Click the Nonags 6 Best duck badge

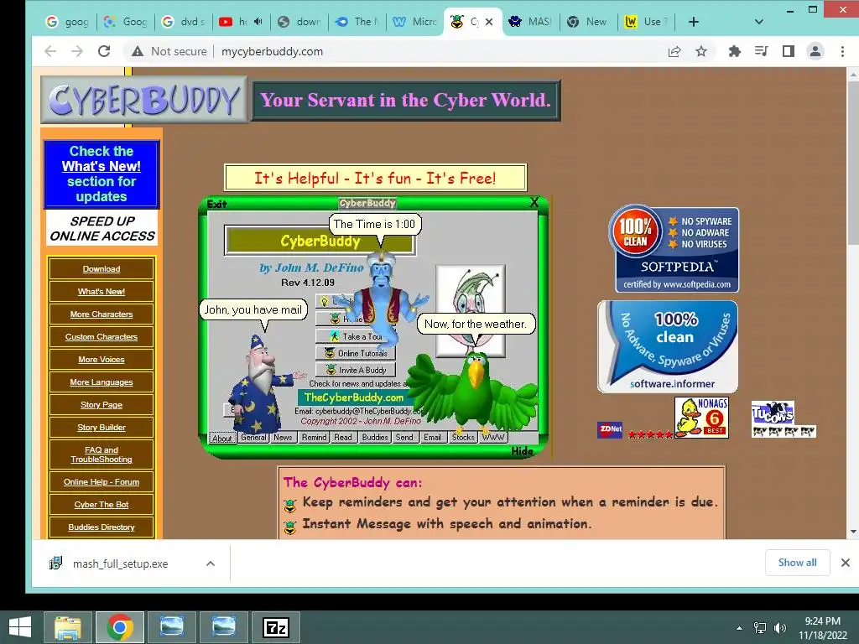(x=702, y=418)
